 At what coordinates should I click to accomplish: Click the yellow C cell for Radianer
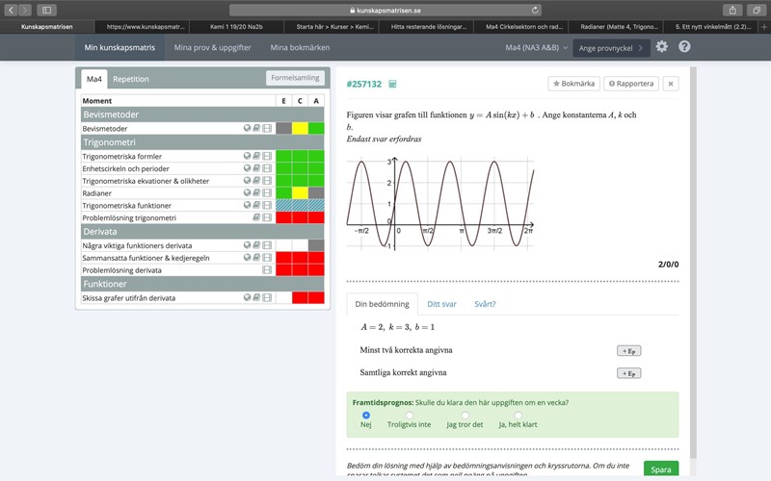click(300, 192)
